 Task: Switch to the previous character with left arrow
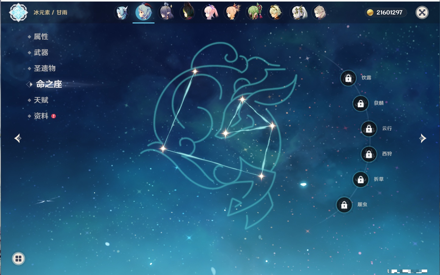[x=18, y=138]
